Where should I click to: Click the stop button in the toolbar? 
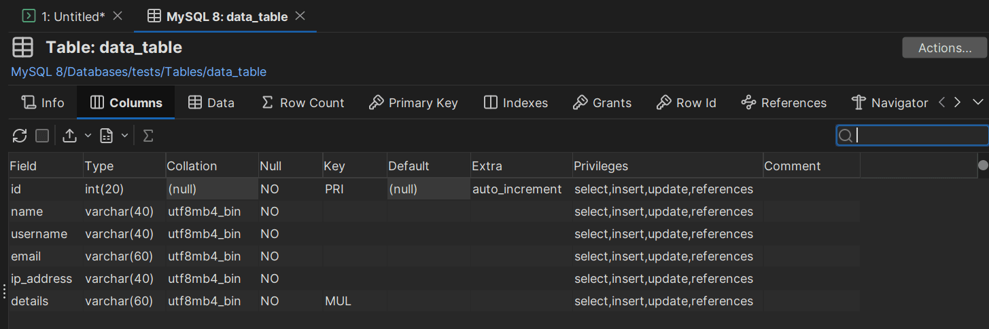tap(42, 136)
